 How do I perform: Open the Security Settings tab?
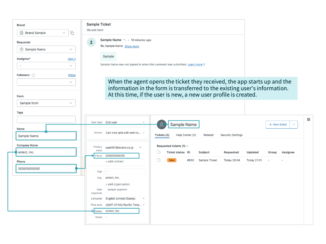coord(231,135)
